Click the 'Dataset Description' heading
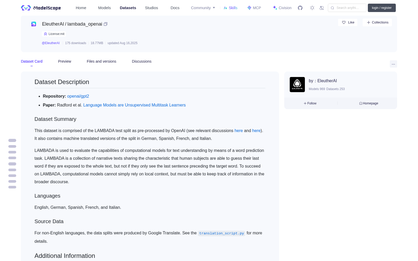Screen dimensions: 418x261 click(x=62, y=82)
